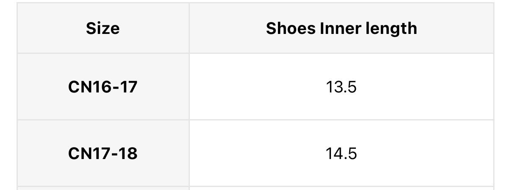Select the 13.5 inner length value
The image size is (511, 190).
coord(341,87)
